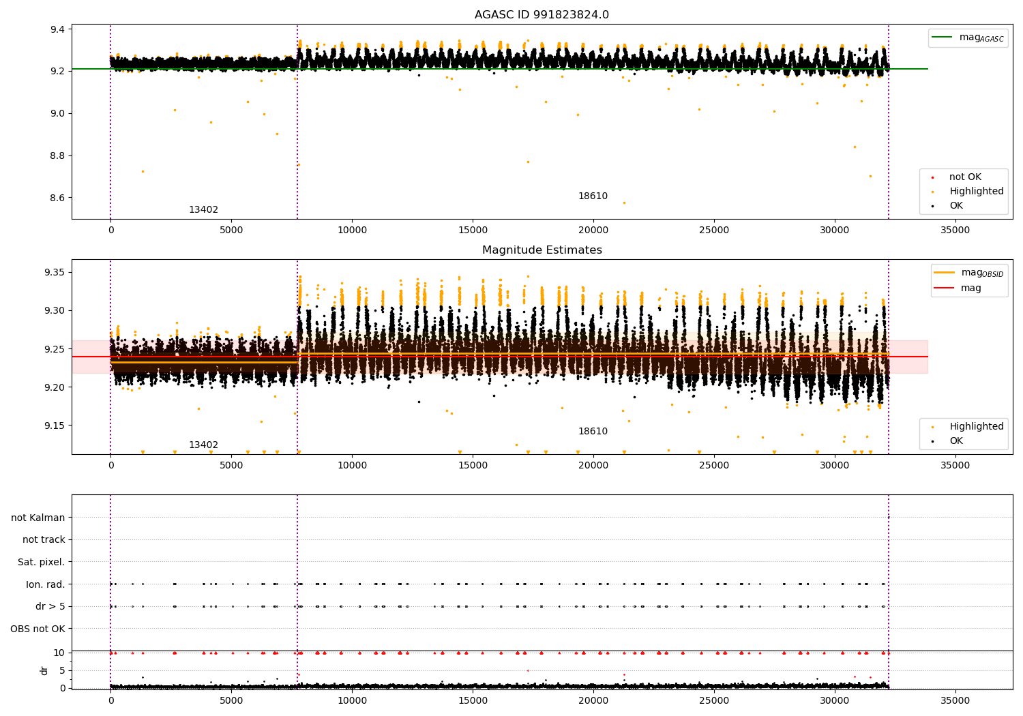Click the rotated 'dr' y-axis label
The height and width of the screenshot is (716, 1023).
pos(44,670)
